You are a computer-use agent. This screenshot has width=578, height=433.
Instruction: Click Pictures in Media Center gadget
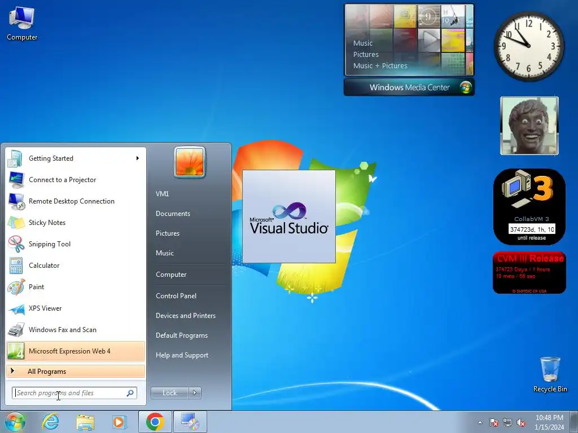tap(366, 55)
